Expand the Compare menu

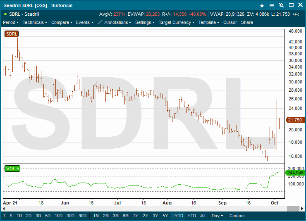click(x=62, y=22)
